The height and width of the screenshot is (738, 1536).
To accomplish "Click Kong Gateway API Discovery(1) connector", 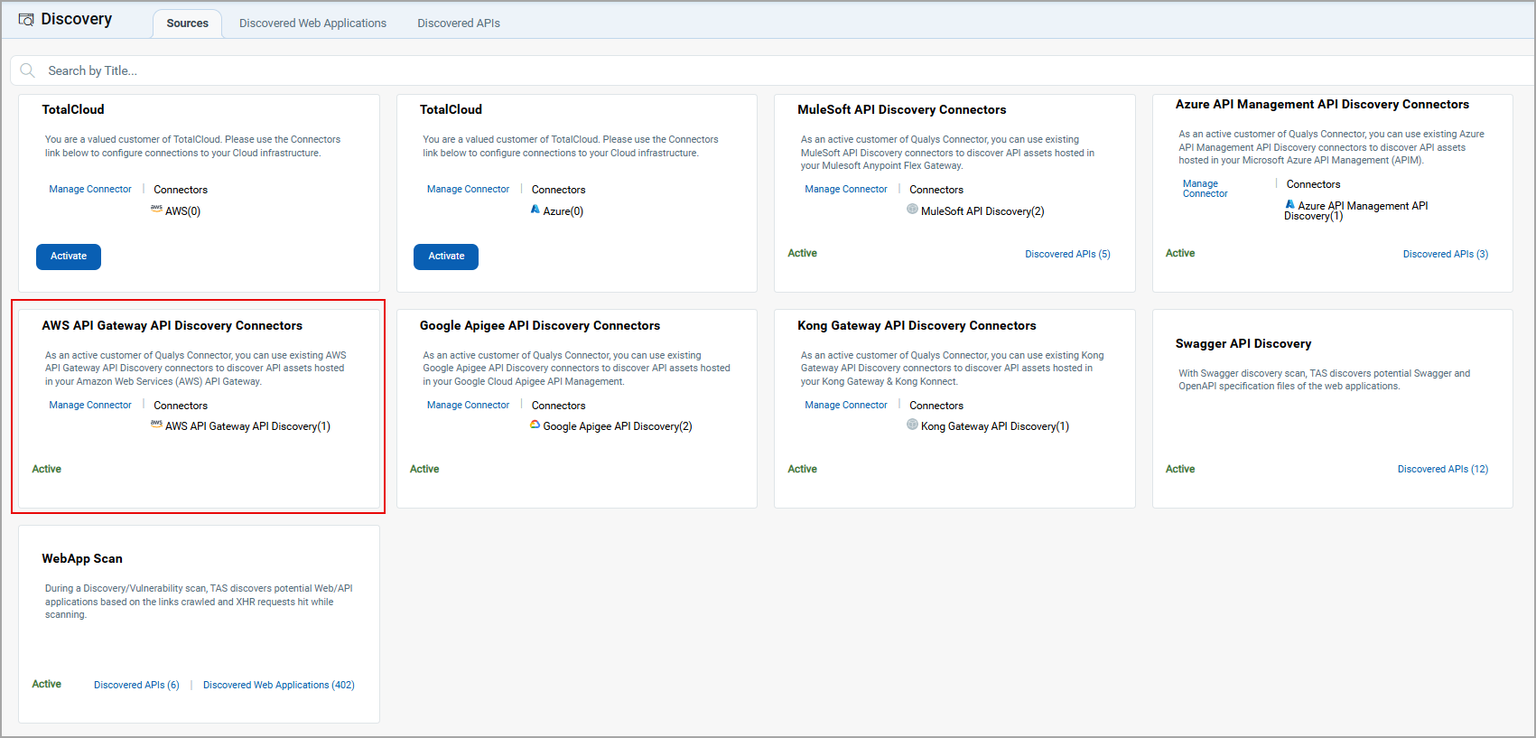I will click(x=995, y=426).
